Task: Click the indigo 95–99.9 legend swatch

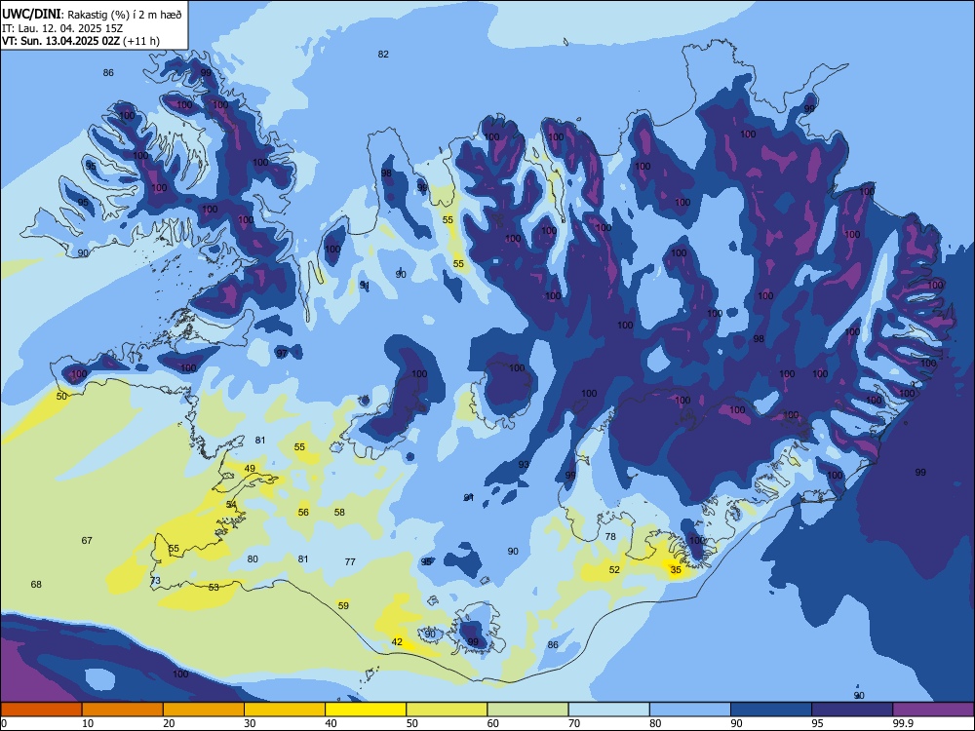Action: tap(852, 710)
